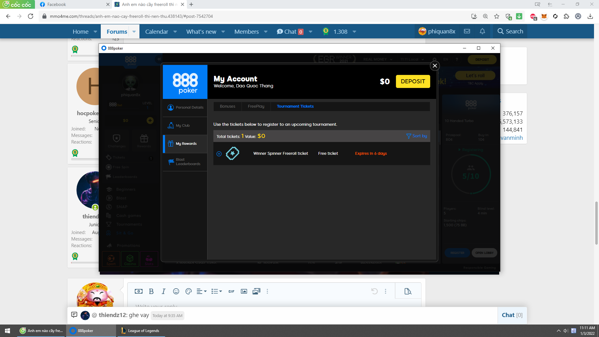The height and width of the screenshot is (337, 599).
Task: Open the Chat bar at bottom
Action: [512, 315]
